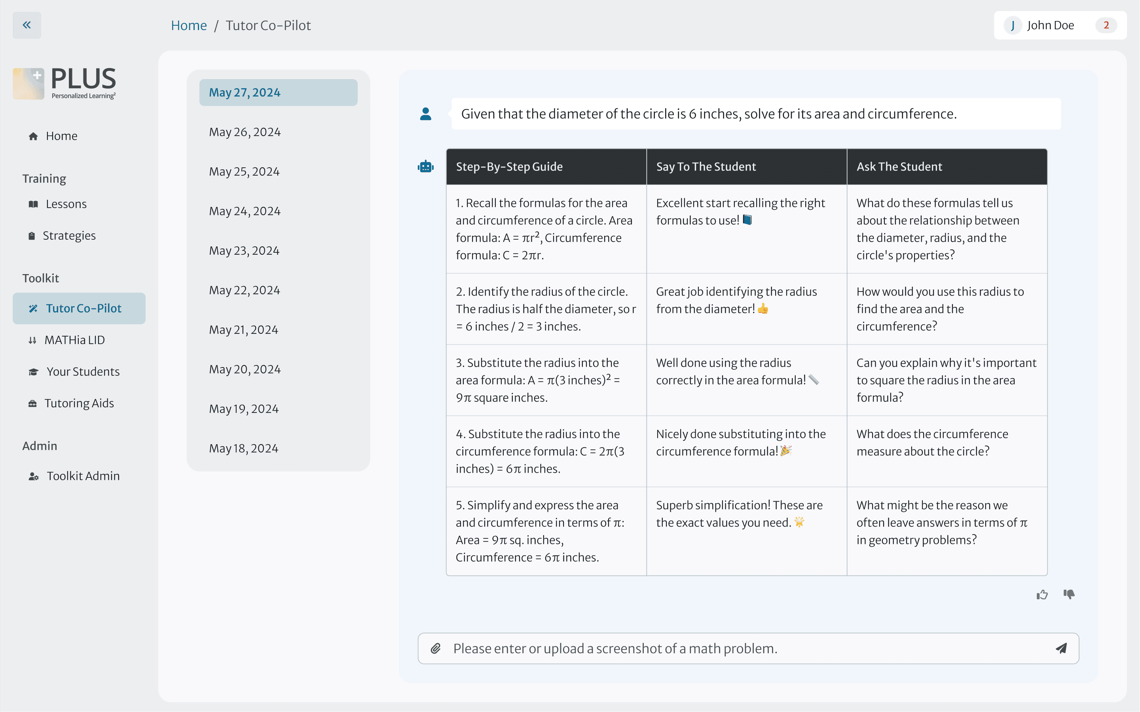This screenshot has height=712, width=1140.
Task: Click step 1 'Recall the formulas' cell
Action: pos(546,229)
